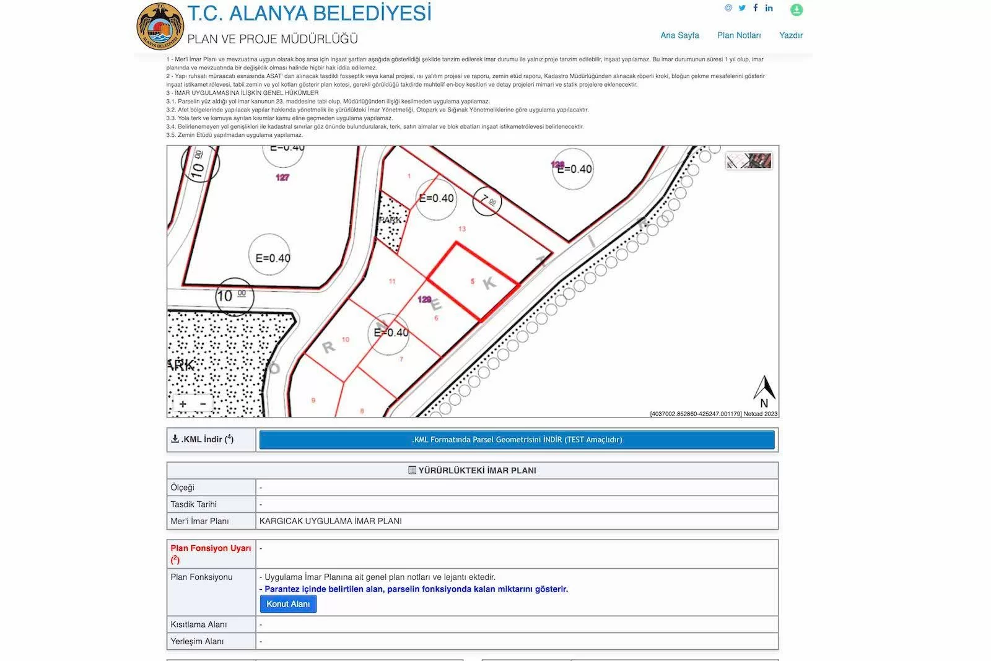Open the Facebook icon link
Viewport: 991px width, 661px height.
click(755, 8)
